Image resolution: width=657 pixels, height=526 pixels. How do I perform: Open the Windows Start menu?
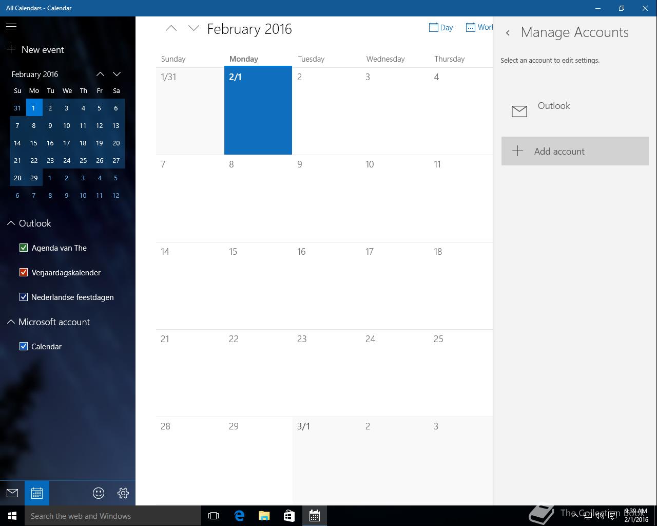coord(12,516)
